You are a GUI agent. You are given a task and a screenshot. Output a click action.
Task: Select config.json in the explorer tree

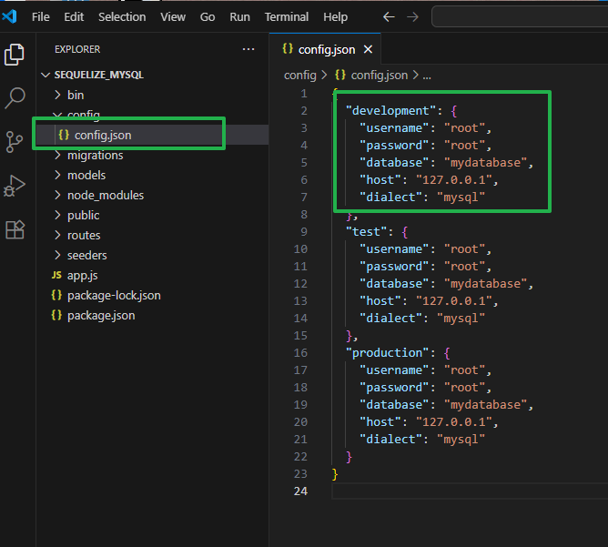pos(152,135)
